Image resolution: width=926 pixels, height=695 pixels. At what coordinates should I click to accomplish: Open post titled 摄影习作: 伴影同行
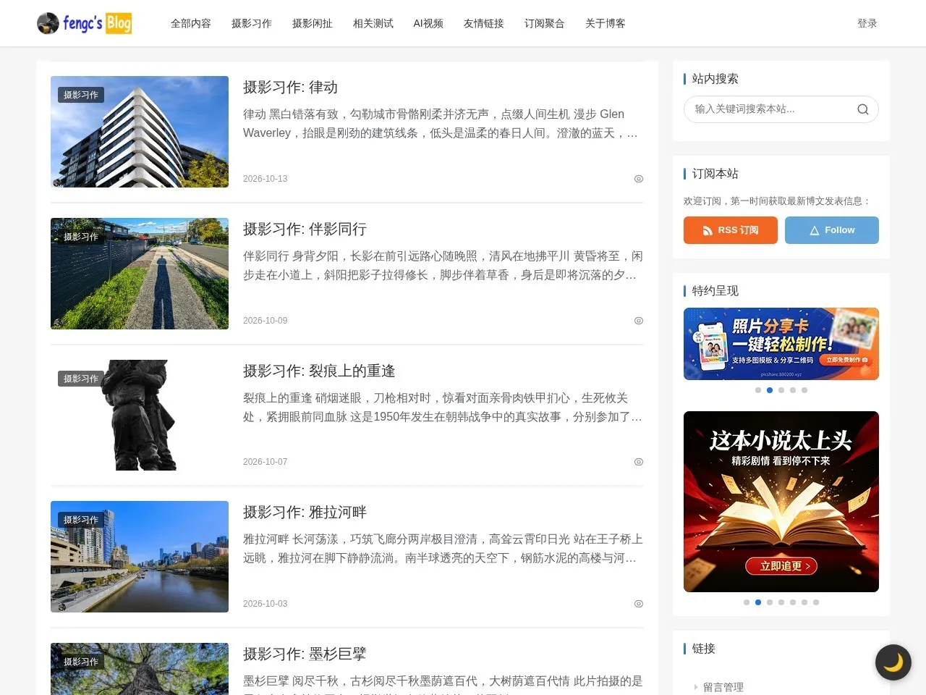coord(305,229)
